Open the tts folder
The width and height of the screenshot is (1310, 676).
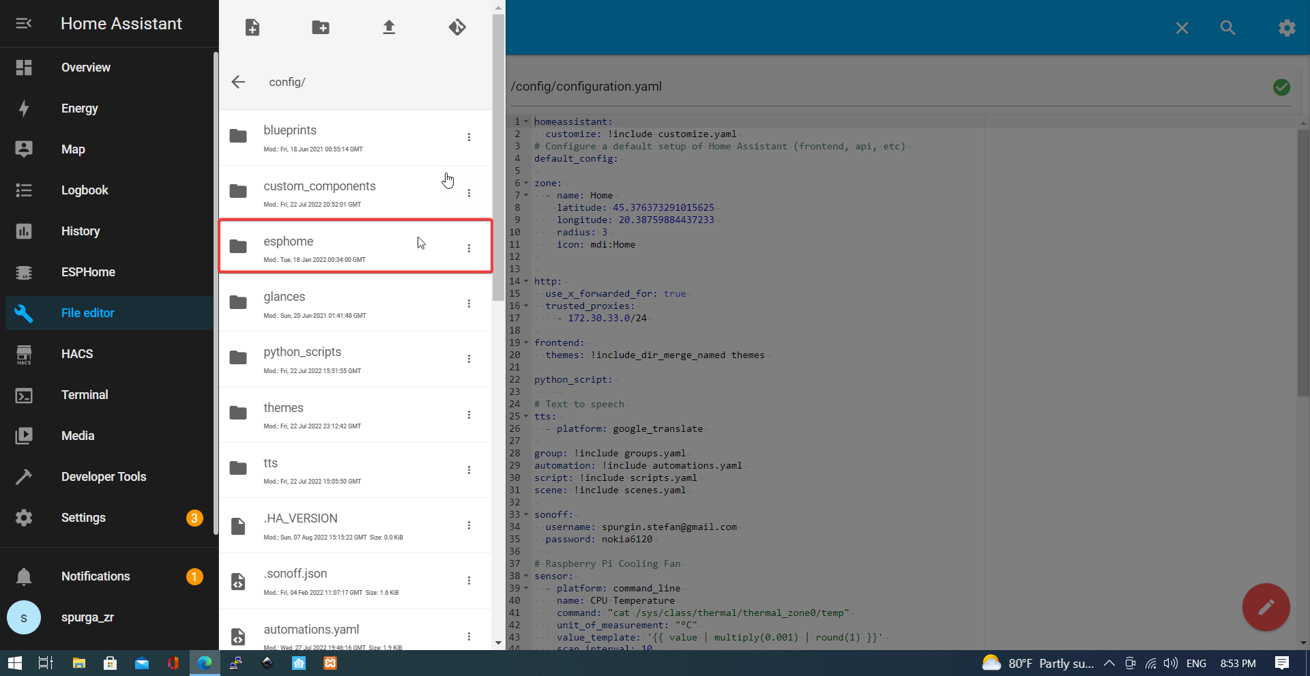coord(355,470)
